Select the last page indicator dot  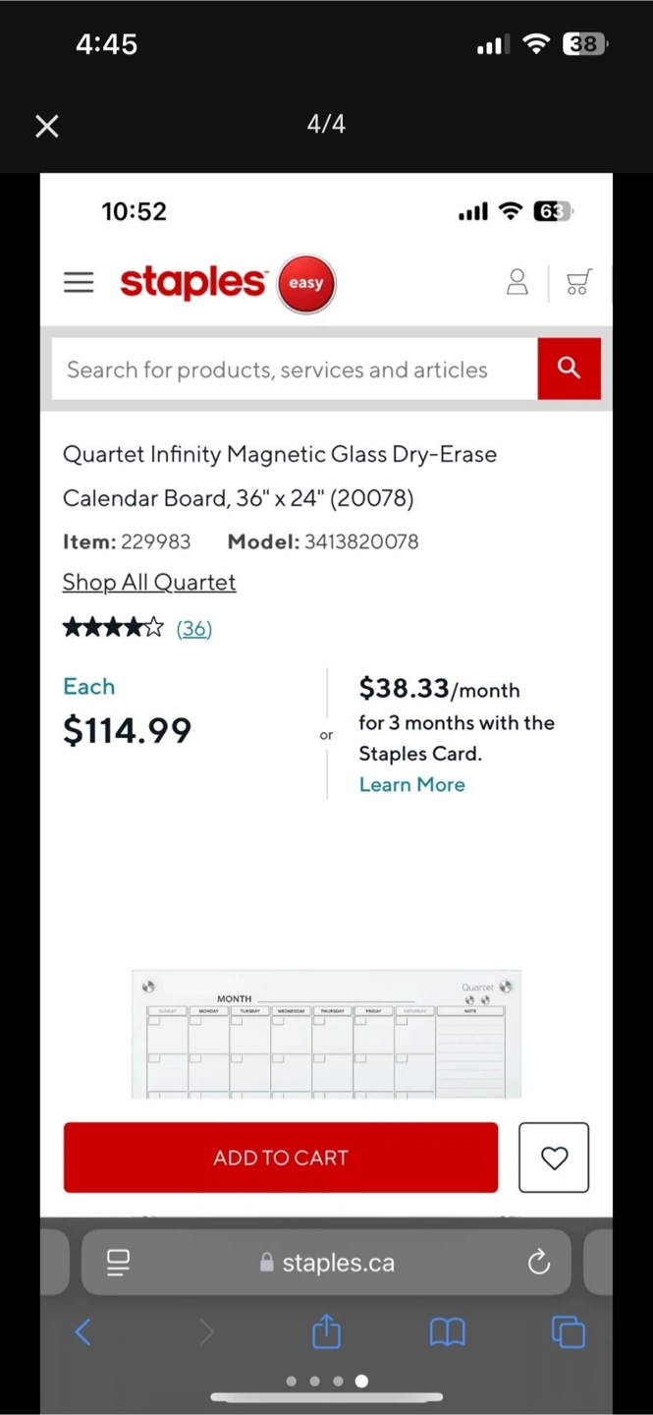pyautogui.click(x=361, y=1381)
